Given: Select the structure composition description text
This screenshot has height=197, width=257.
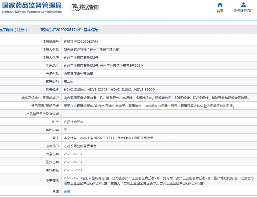Looking at the screenshot, I should click(157, 98).
